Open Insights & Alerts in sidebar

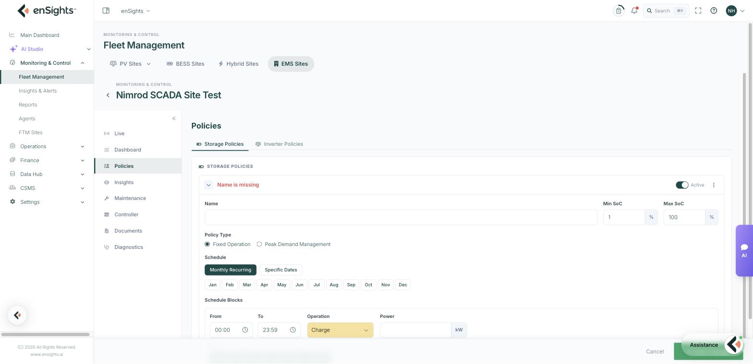click(38, 91)
